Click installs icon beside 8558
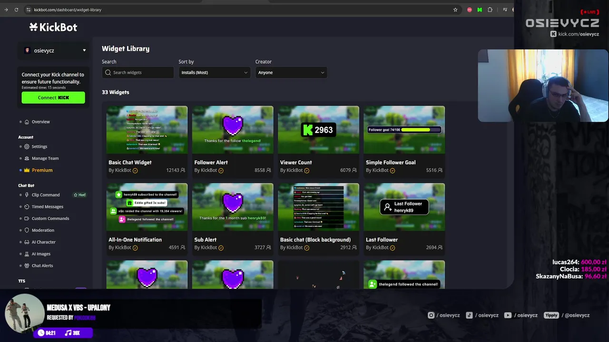The image size is (609, 342). [x=269, y=170]
